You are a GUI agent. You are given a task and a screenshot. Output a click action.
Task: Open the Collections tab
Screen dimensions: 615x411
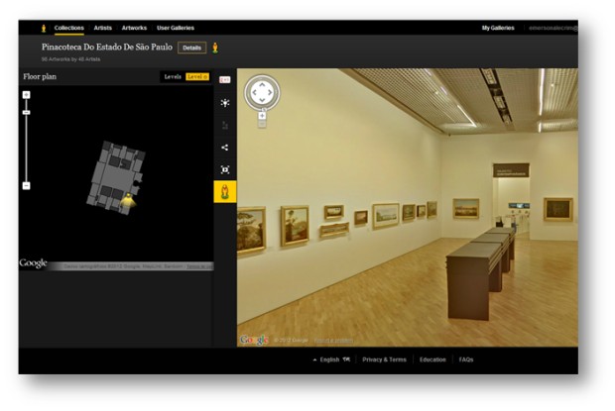pyautogui.click(x=69, y=28)
